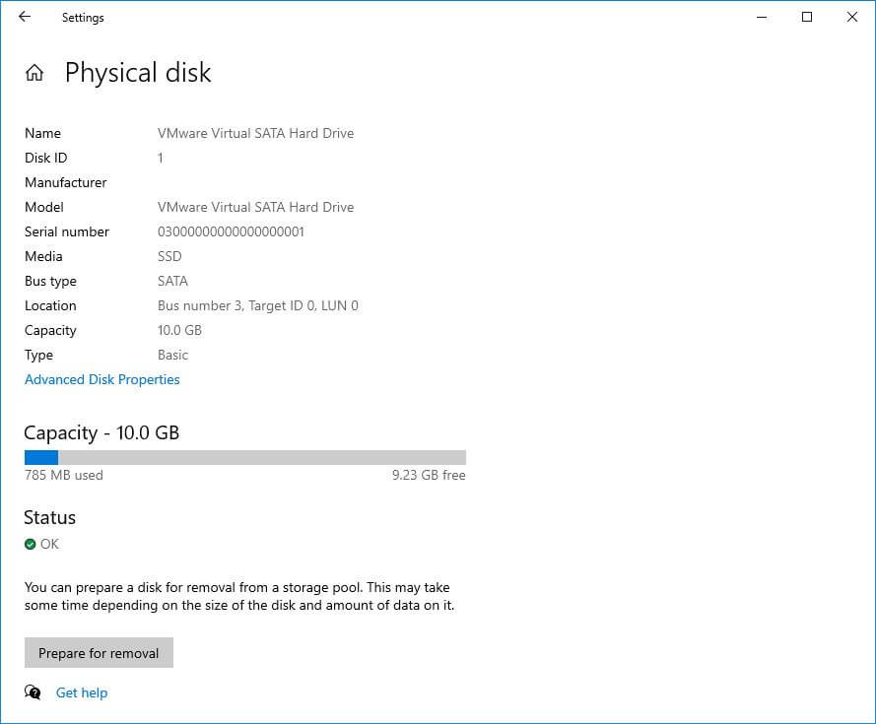Select the serial number 03000000000000000001
Viewport: 876px width, 724px height.
click(232, 231)
